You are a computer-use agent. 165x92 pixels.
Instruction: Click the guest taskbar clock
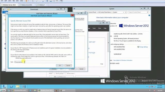pos(160,87)
